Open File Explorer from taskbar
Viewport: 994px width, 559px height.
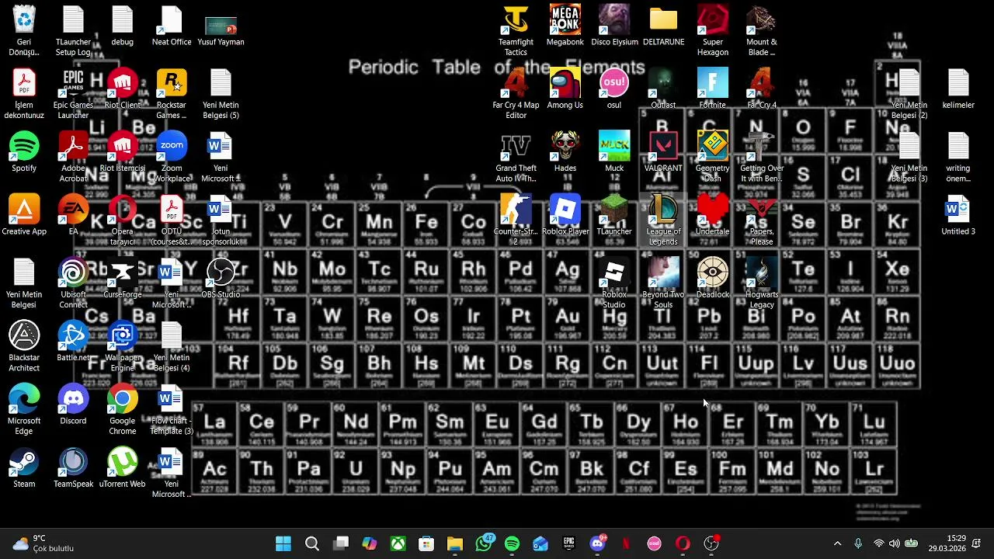[455, 543]
